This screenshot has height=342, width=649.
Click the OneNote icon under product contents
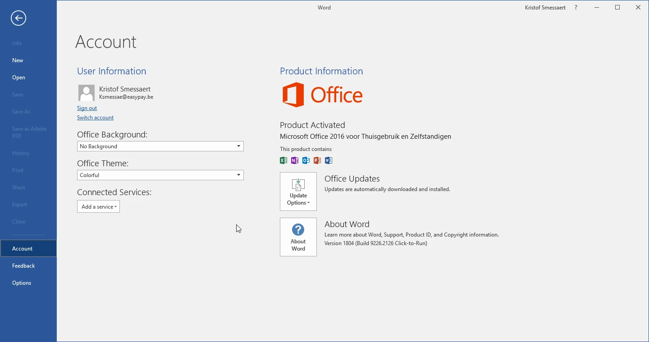[295, 160]
